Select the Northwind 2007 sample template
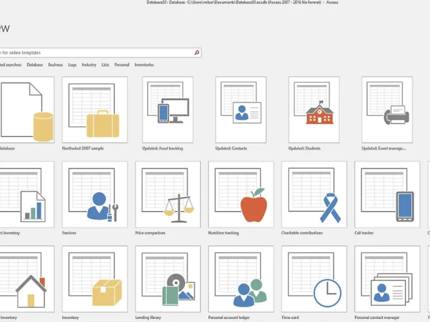This screenshot has width=430, height=322. point(95,110)
